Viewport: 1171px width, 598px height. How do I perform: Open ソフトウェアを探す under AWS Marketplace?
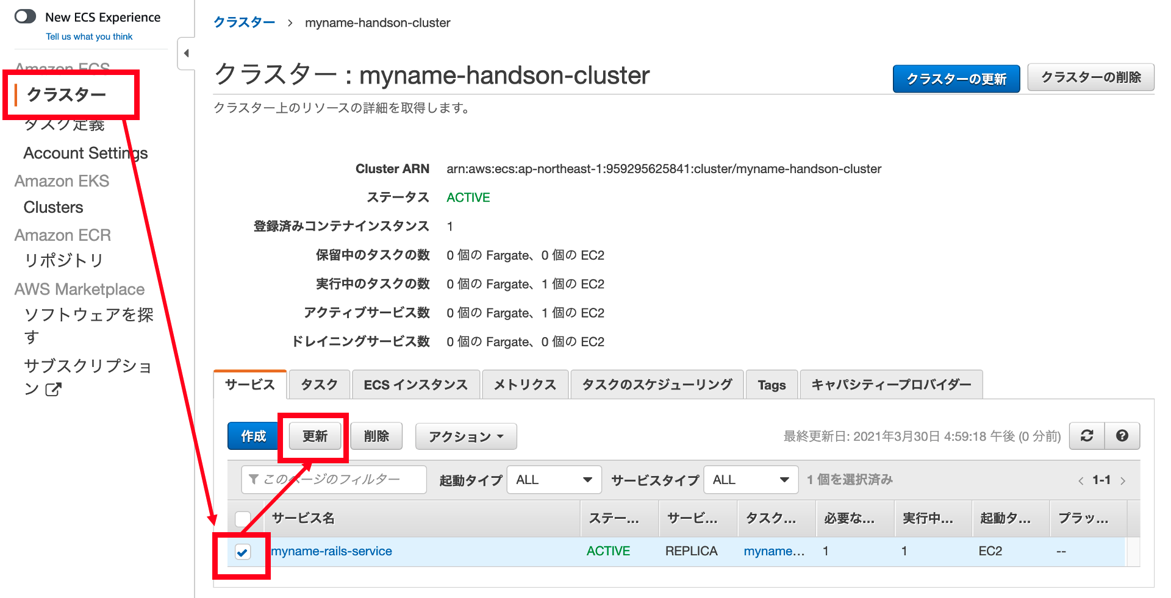pos(88,326)
